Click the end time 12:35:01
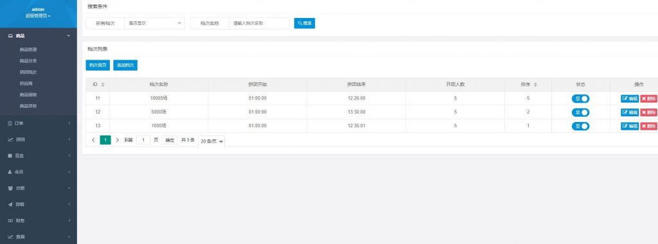658x244 pixels. click(x=357, y=126)
